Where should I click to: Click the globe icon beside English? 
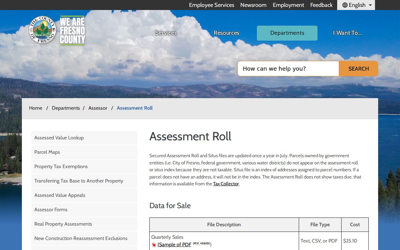pyautogui.click(x=345, y=5)
